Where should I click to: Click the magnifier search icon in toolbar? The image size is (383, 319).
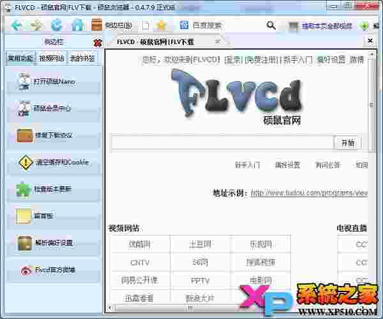point(271,26)
